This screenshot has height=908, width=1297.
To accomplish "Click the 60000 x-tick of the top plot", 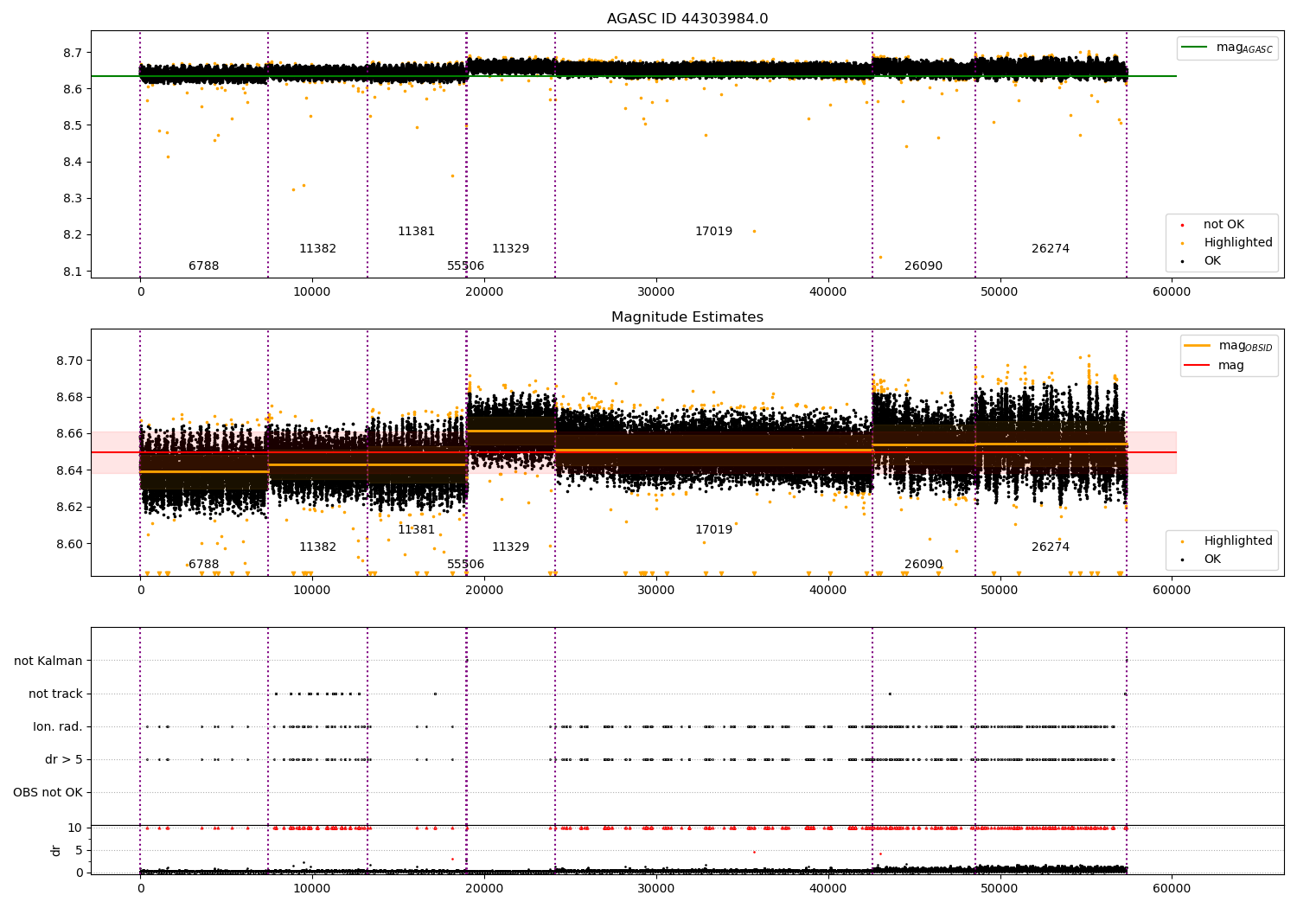I will [x=1172, y=292].
